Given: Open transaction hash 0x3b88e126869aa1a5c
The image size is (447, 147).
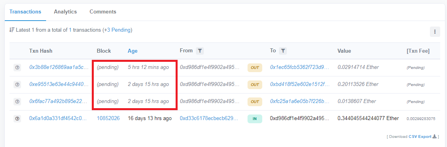Looking at the screenshot, I should (59, 67).
